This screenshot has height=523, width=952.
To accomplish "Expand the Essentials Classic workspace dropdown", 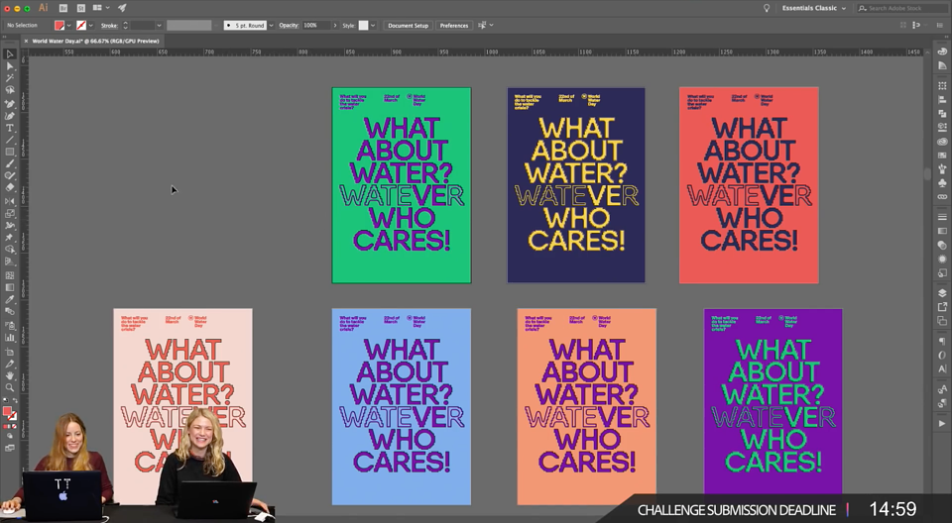I will pos(813,8).
